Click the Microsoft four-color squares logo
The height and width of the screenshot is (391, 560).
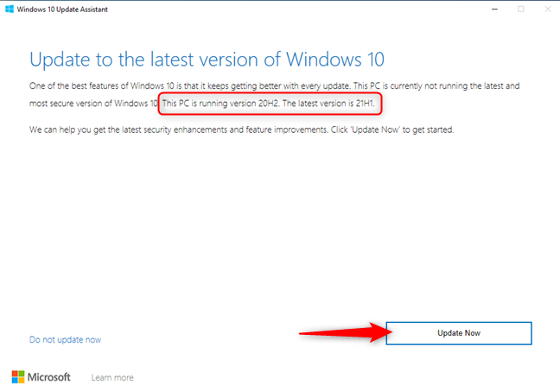pos(18,376)
